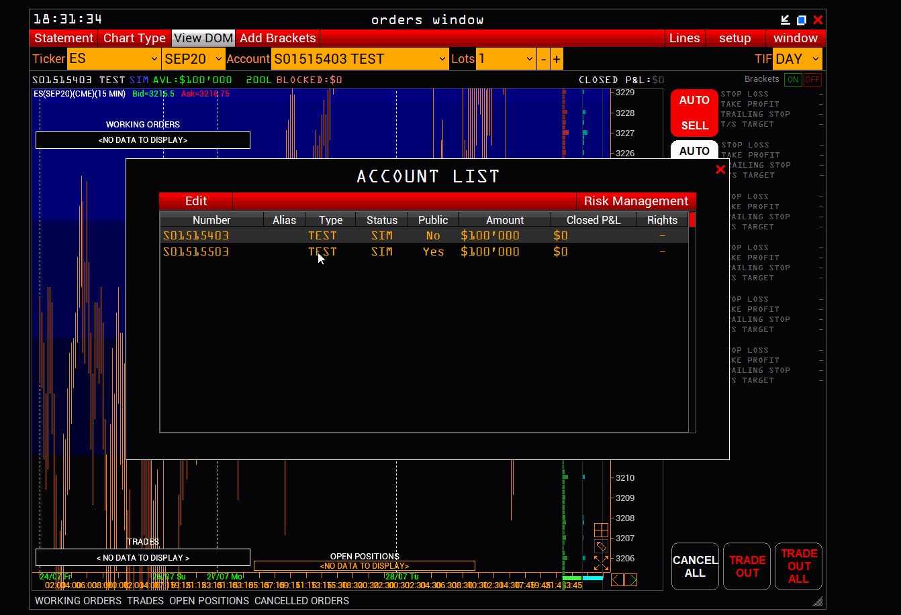Close the Account List dialog with the red X
Viewport: 901px width, 615px height.
720,170
